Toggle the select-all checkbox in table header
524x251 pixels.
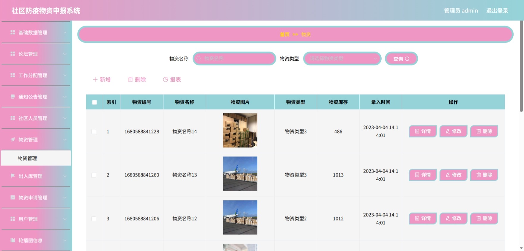(x=95, y=102)
